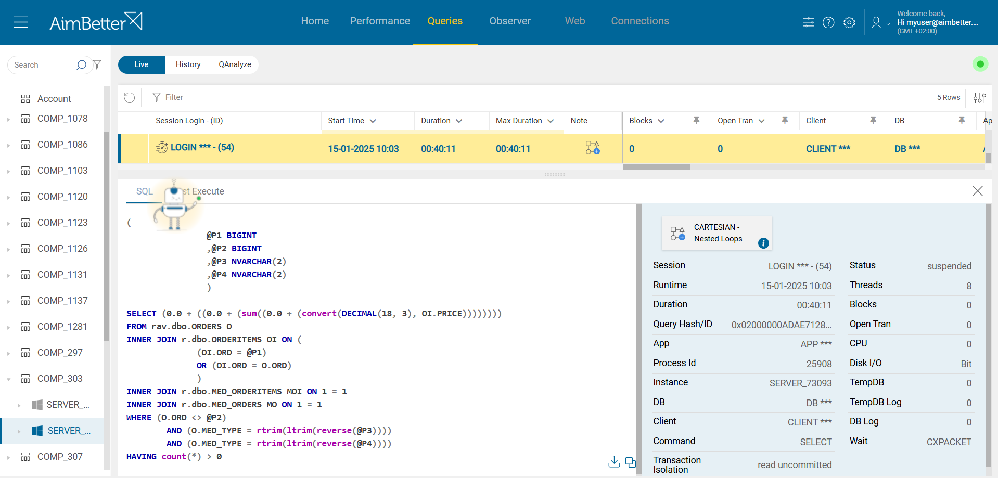Open the user profile icon
998x478 pixels.
876,22
